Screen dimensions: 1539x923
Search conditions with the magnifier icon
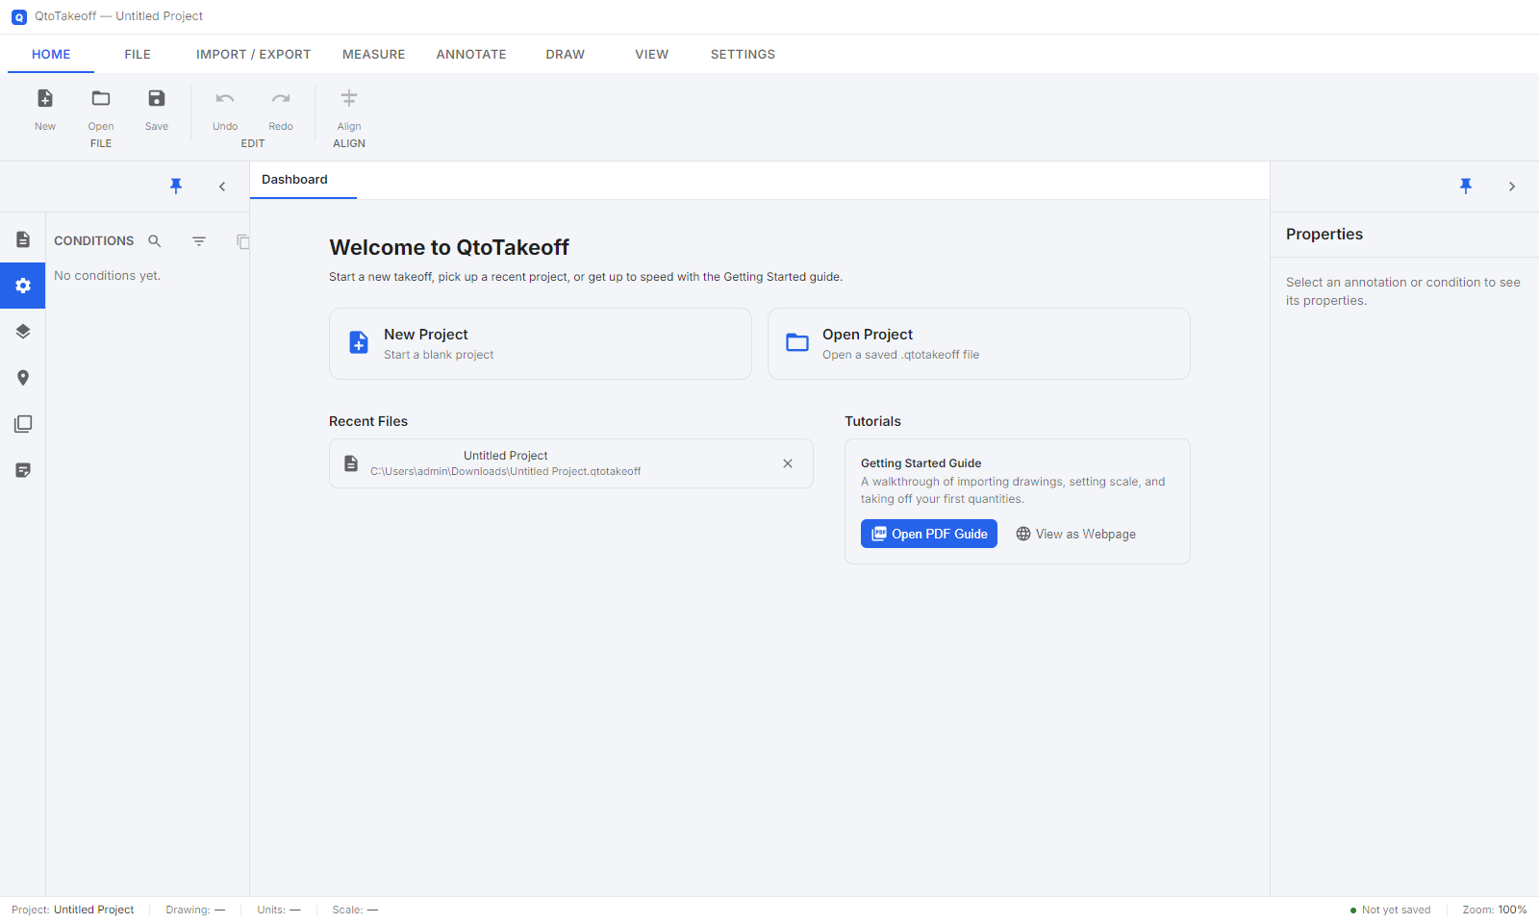tap(155, 241)
